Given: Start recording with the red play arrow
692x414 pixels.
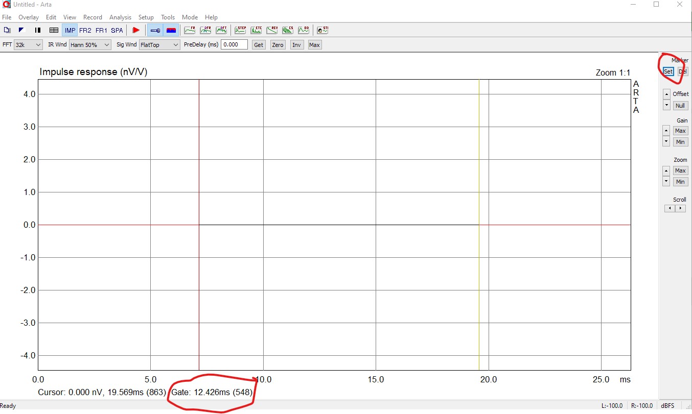Looking at the screenshot, I should click(x=136, y=30).
